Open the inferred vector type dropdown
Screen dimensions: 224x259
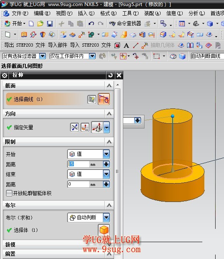[x=107, y=127]
